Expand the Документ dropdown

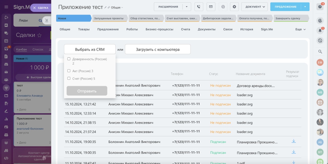tap(254, 7)
